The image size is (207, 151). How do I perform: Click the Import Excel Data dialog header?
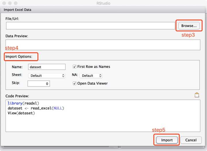tap(18, 10)
